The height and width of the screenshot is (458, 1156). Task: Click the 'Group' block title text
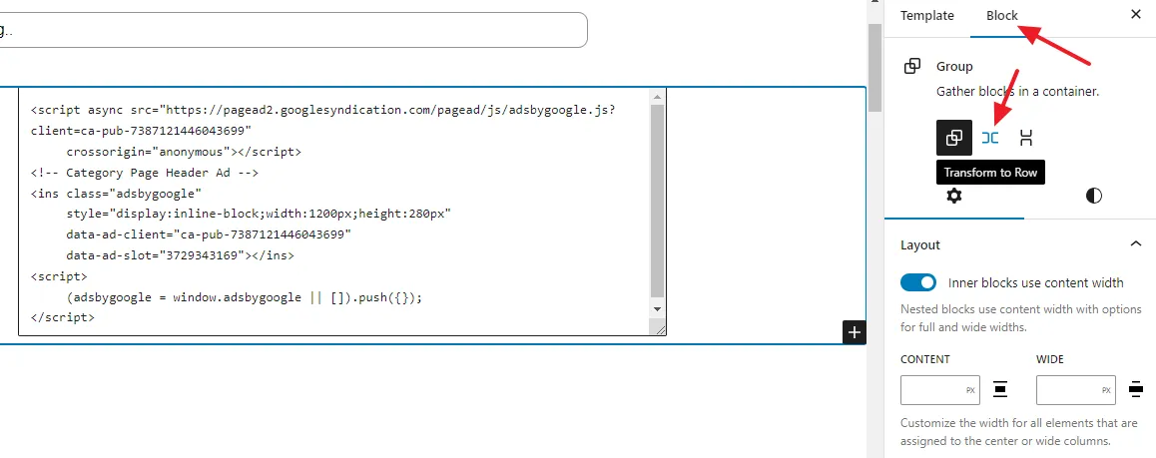954,66
